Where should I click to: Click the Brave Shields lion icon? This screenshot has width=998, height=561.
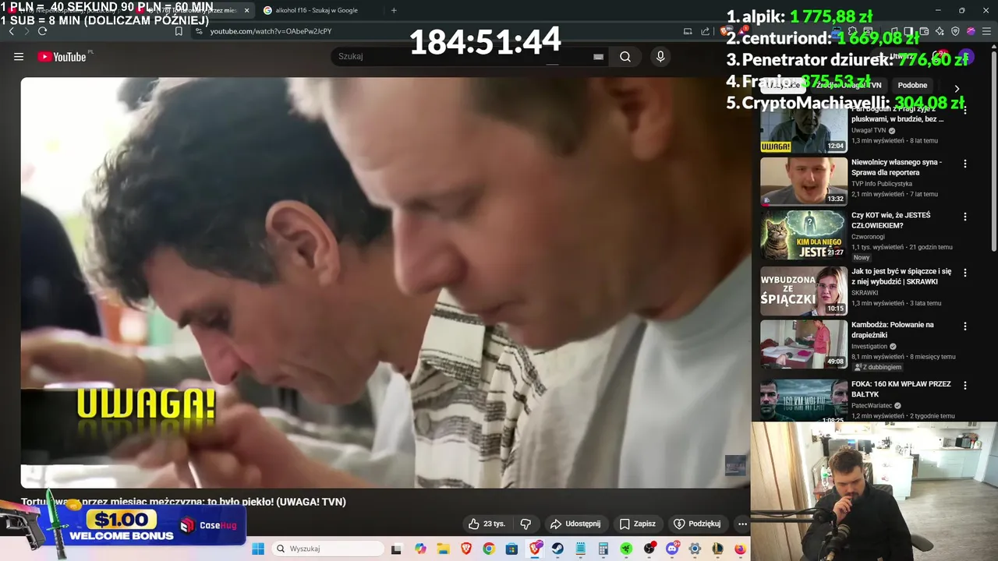[x=726, y=31]
